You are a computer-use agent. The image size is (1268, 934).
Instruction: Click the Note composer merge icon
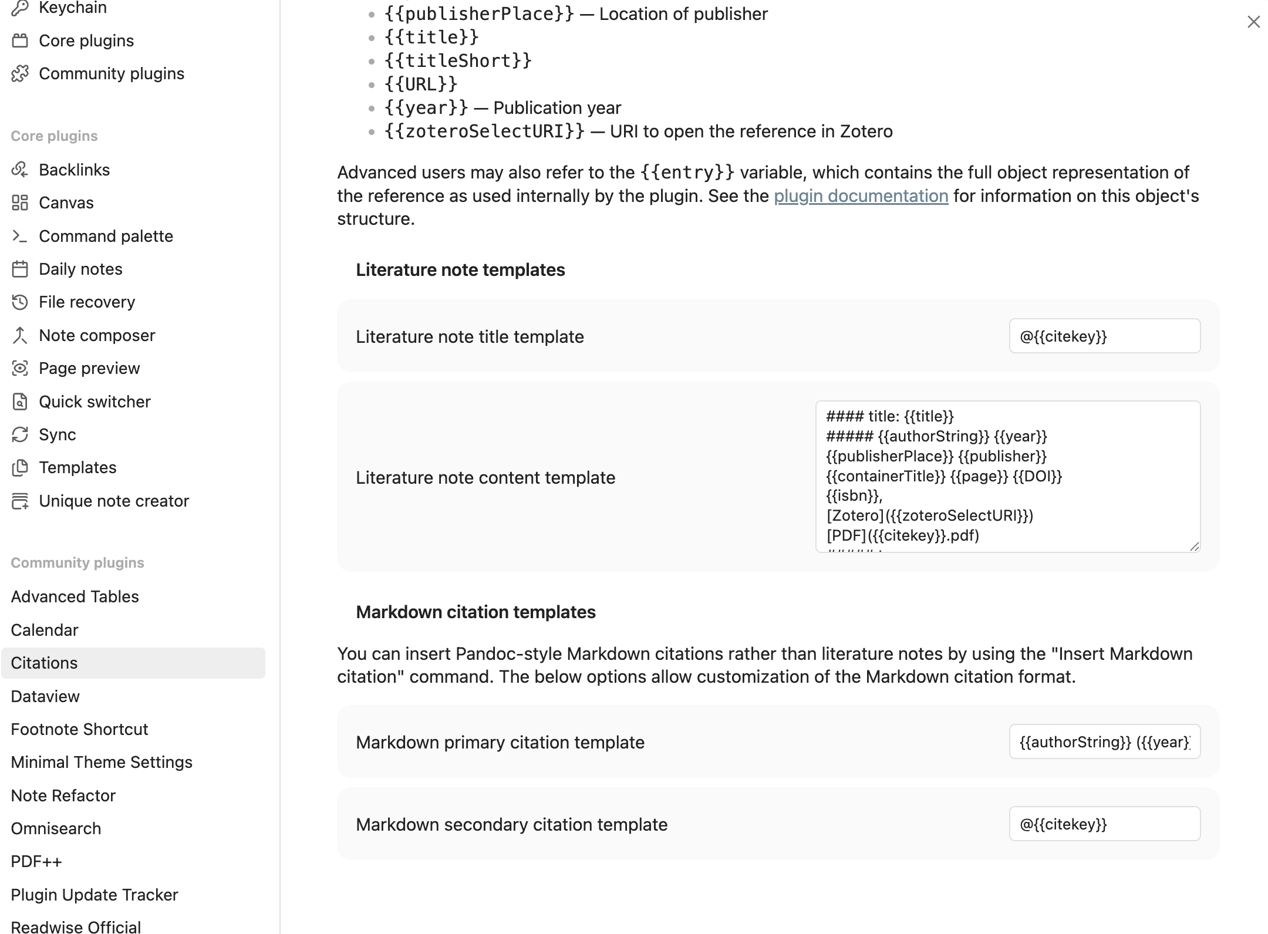pyautogui.click(x=20, y=335)
